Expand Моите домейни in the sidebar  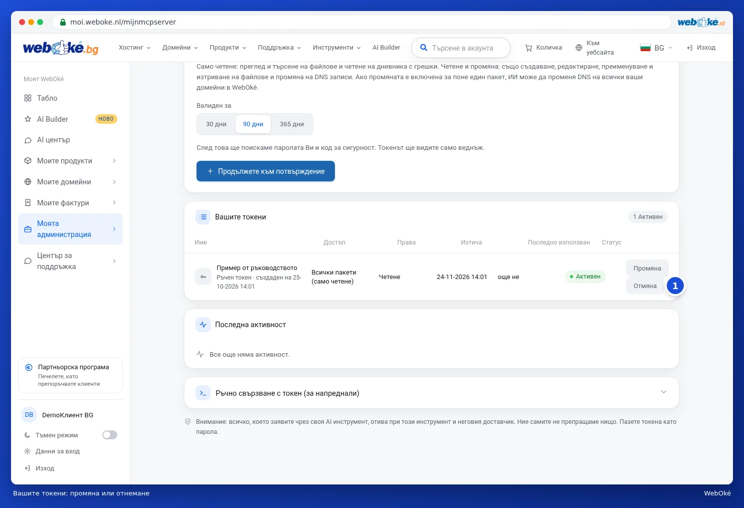70,182
